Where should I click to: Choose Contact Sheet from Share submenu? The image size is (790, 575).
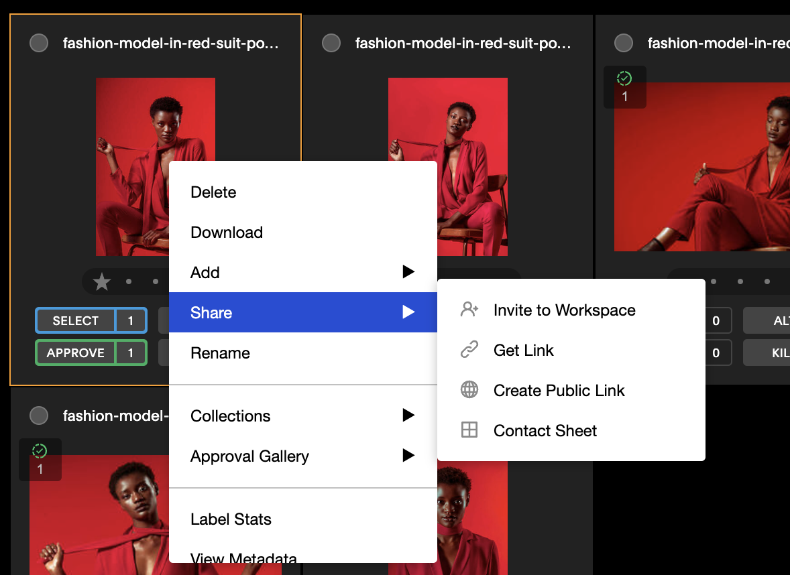[x=571, y=430]
